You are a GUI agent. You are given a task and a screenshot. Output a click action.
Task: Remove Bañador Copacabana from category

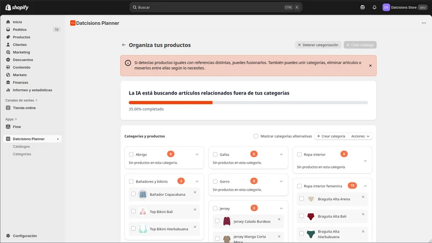[195, 192]
